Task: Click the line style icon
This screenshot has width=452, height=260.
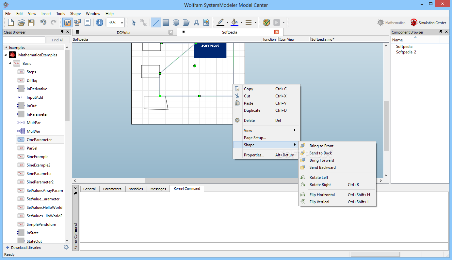Action: click(x=249, y=22)
